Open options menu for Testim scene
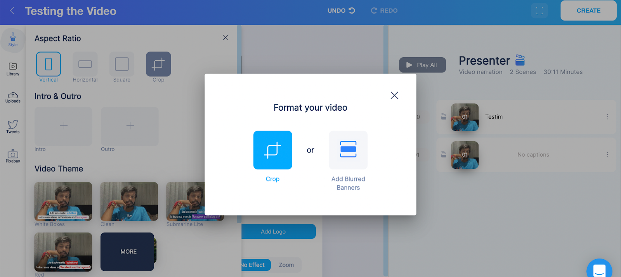The height and width of the screenshot is (277, 621). 607,117
